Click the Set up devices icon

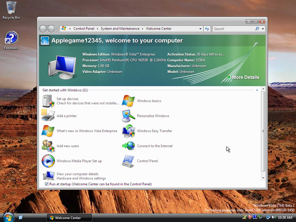tap(48, 101)
